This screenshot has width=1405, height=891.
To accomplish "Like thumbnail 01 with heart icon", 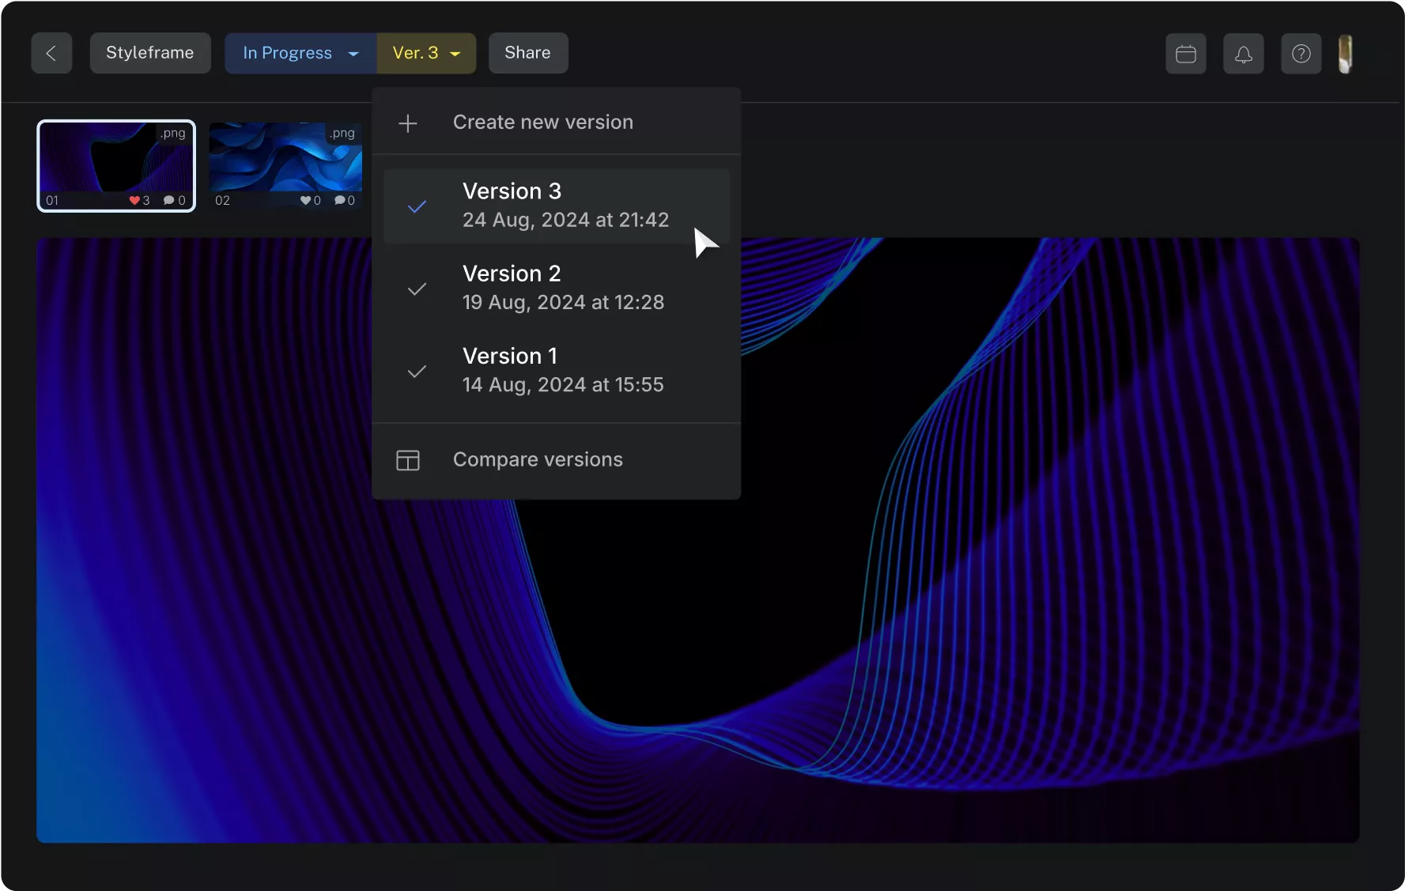I will click(x=134, y=200).
